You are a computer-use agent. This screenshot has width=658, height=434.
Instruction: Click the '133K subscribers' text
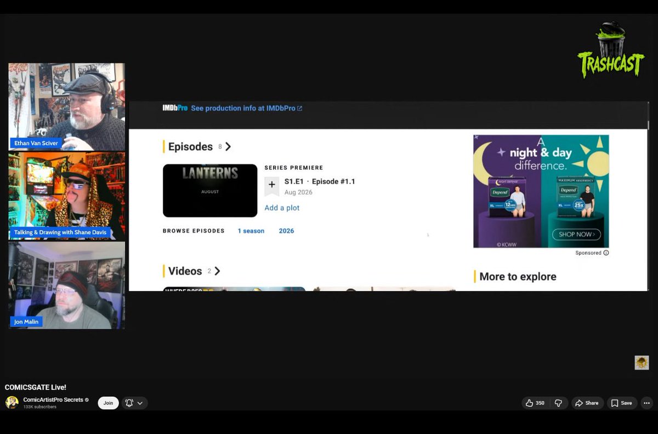39,407
